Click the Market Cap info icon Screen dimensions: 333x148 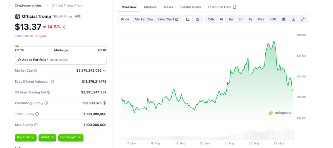[36, 70]
